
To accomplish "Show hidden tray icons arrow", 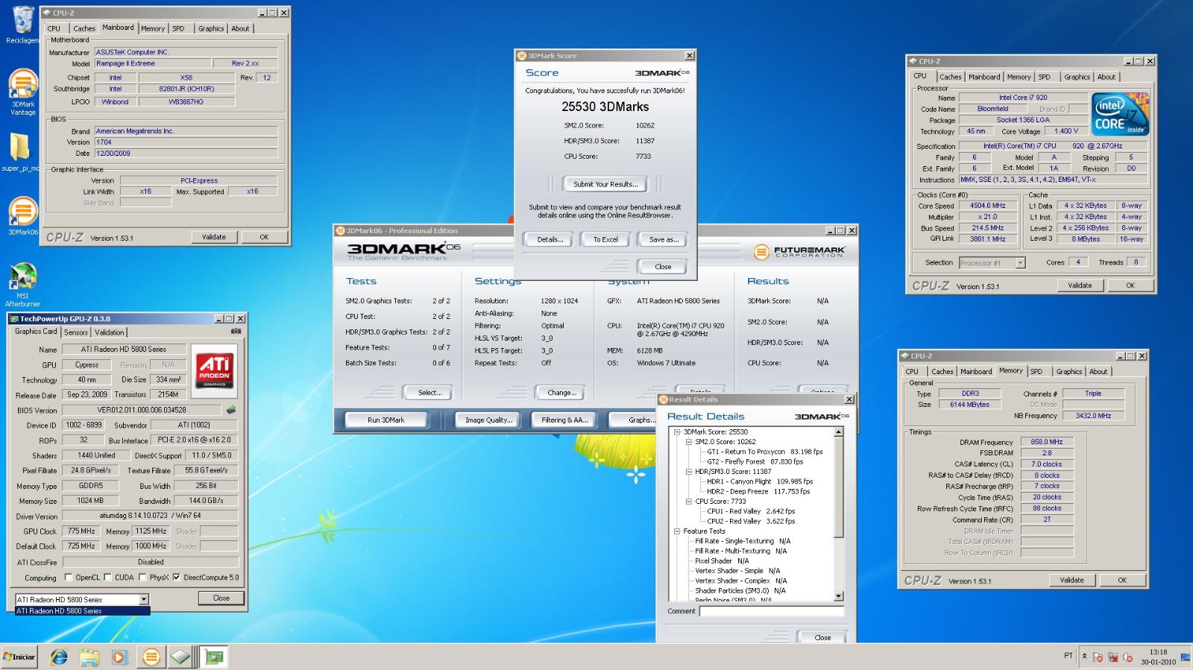I will 1084,657.
